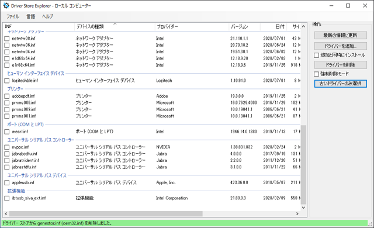The height and width of the screenshot is (228, 374).
Task: Click the vertical scrollbar up arrow
Action: (x=303, y=26)
